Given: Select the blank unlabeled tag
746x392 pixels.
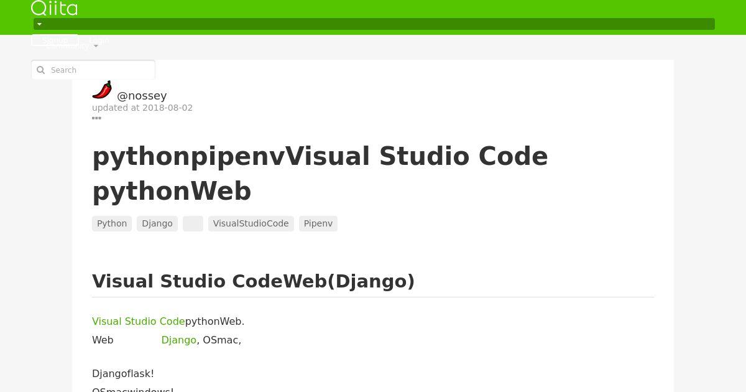Looking at the screenshot, I should (x=193, y=223).
